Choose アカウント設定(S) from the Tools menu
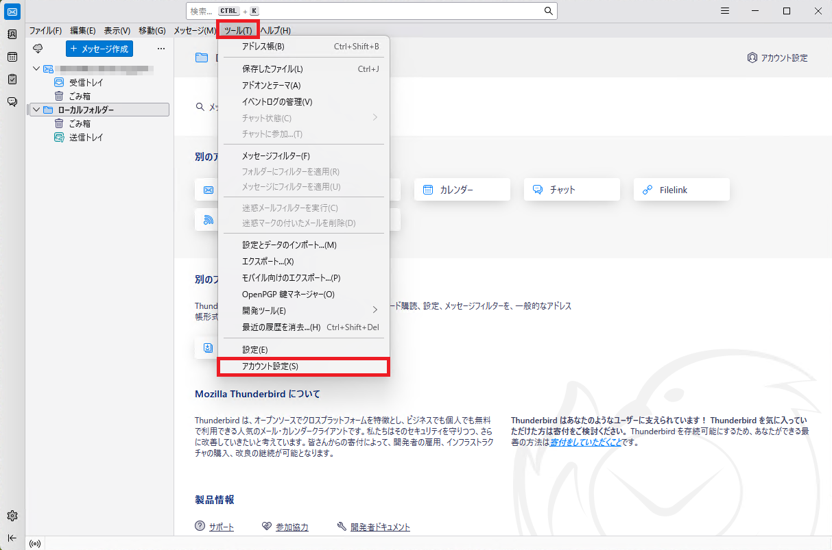The width and height of the screenshot is (832, 550). pos(304,366)
